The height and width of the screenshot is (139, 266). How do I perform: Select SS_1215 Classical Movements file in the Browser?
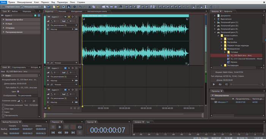click(246, 59)
